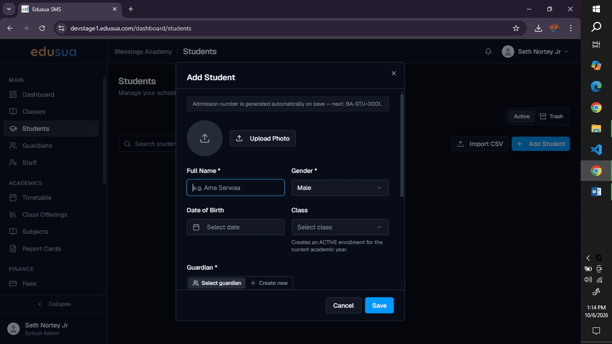Open Subjects in the sidebar

point(51,232)
